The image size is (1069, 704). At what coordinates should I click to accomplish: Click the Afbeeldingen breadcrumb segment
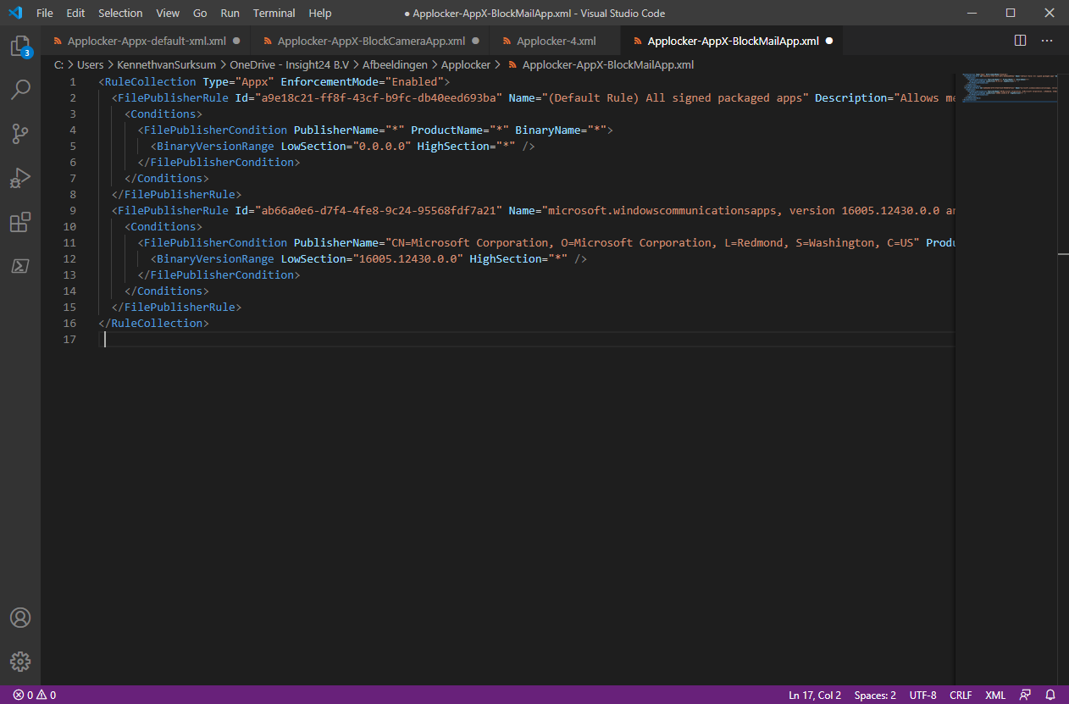(395, 64)
